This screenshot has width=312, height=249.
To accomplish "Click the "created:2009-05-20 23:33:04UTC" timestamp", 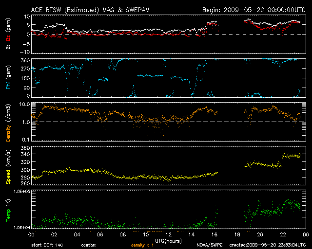I will (268, 245).
